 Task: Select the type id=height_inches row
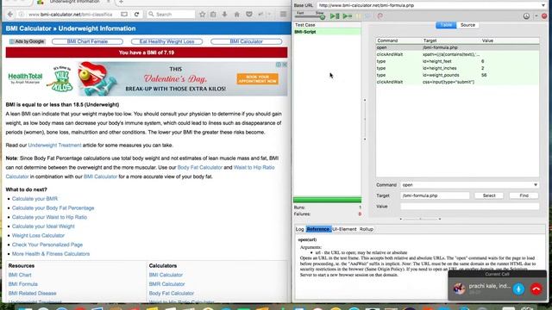457,68
